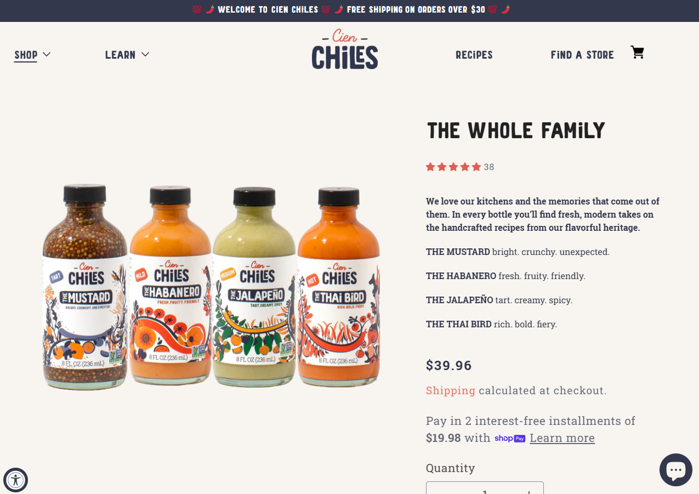Viewport: 699px width, 494px height.
Task: Open the shopping cart icon
Action: tap(637, 53)
